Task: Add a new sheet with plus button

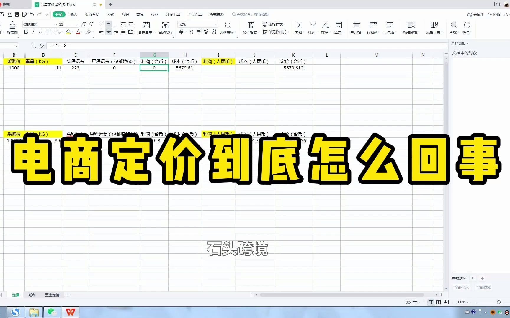Action: 67,295
